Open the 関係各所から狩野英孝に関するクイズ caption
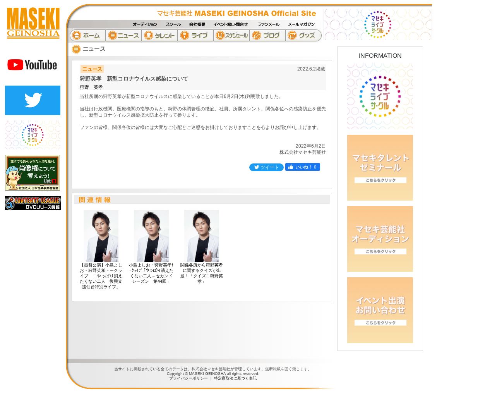 point(202,273)
